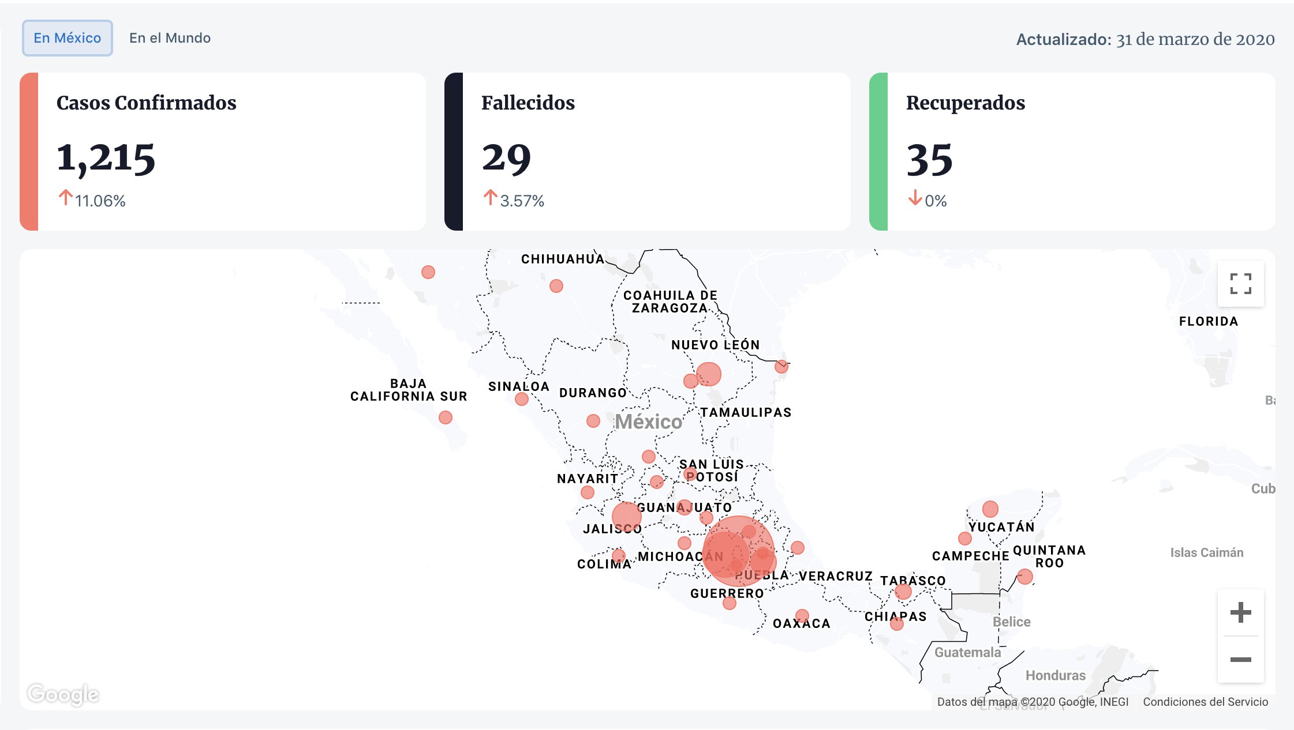Select the Quintana Roo case bubble
The width and height of the screenshot is (1294, 730).
(x=1025, y=576)
